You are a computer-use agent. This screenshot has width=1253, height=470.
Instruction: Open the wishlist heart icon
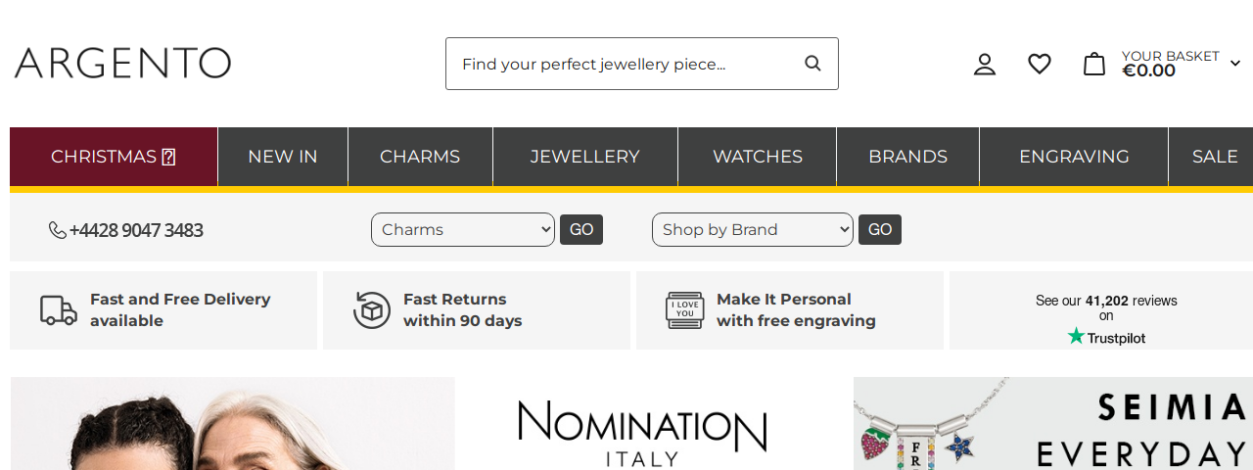[1040, 65]
